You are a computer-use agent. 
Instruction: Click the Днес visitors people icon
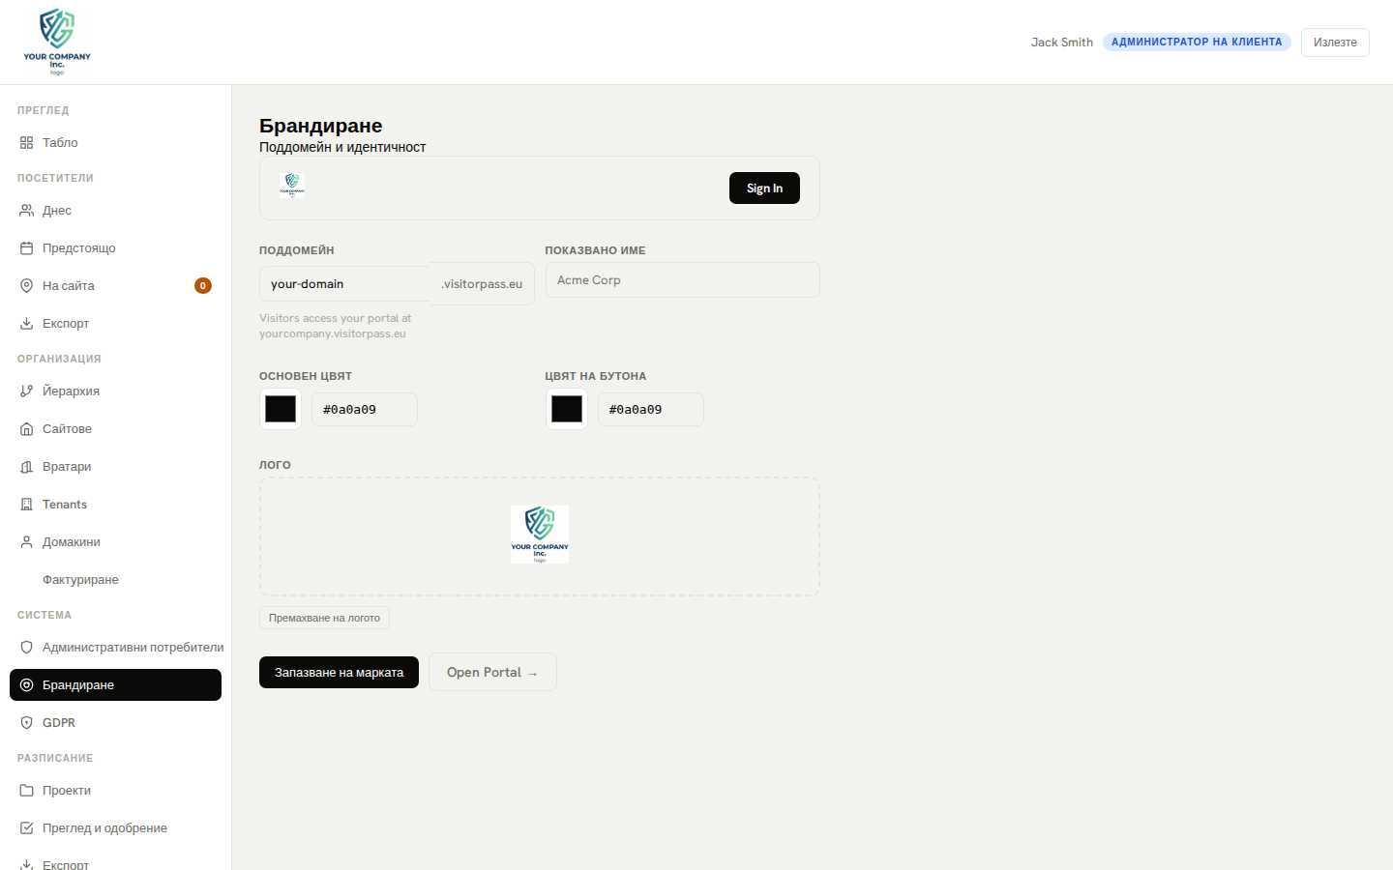26,211
